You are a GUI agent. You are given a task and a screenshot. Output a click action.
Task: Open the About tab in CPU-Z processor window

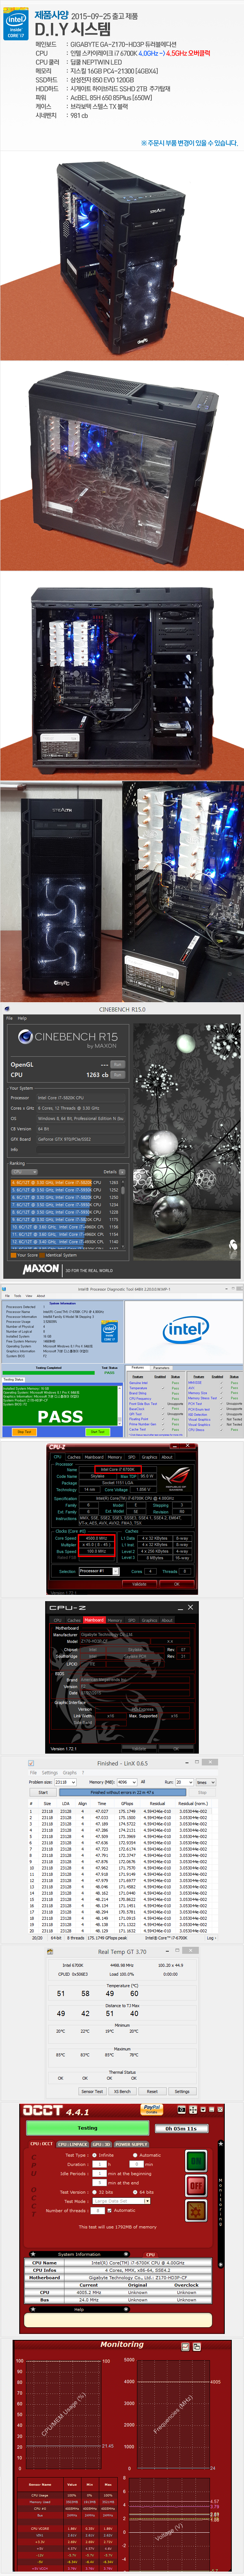click(x=167, y=1457)
